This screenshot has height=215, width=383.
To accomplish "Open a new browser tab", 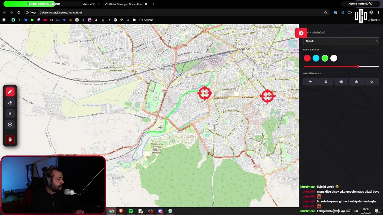I will tap(153, 4).
